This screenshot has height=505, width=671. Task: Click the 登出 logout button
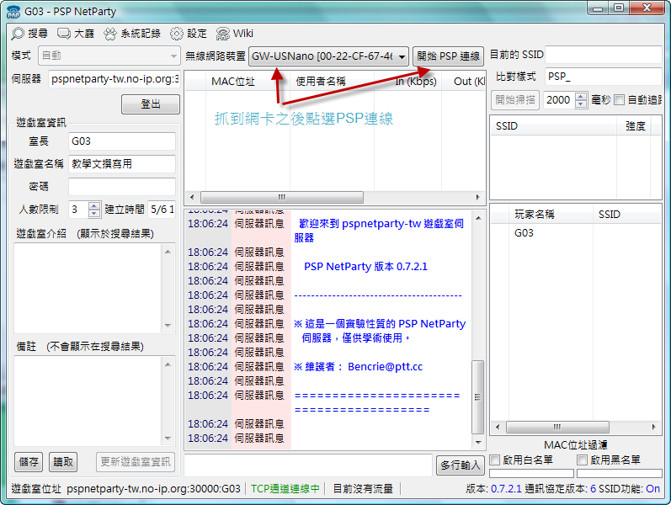coord(151,104)
